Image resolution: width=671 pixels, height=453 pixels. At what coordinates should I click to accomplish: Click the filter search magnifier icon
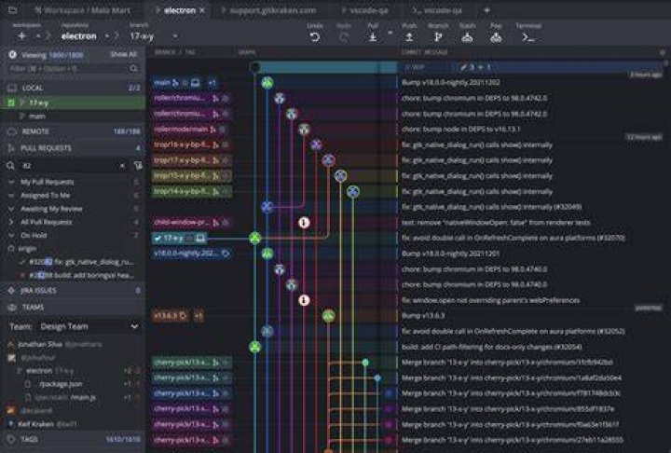coord(133,68)
